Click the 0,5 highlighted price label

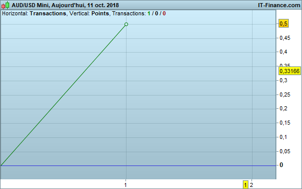[284, 23]
